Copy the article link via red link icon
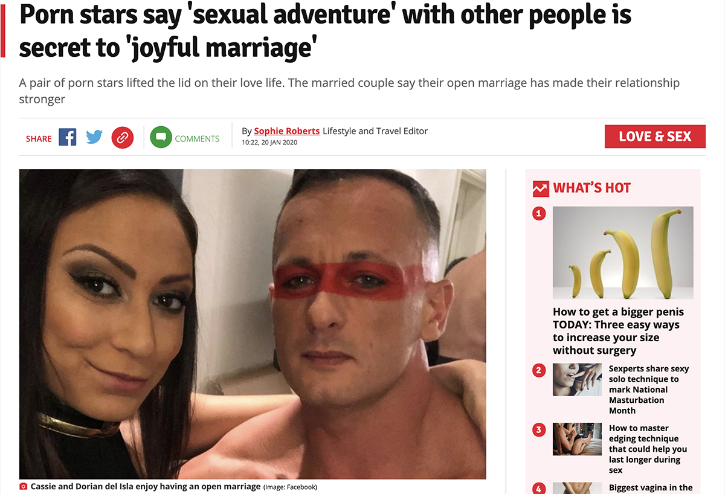Screen dimensions: 725x494 [122, 138]
